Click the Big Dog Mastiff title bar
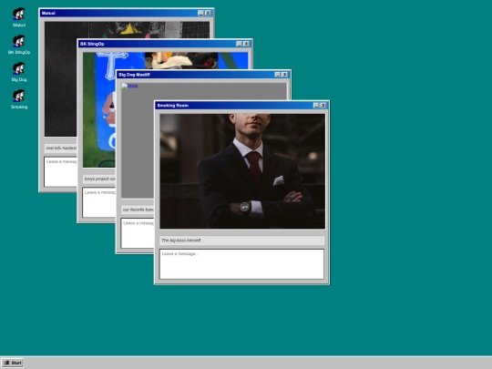 [x=203, y=75]
